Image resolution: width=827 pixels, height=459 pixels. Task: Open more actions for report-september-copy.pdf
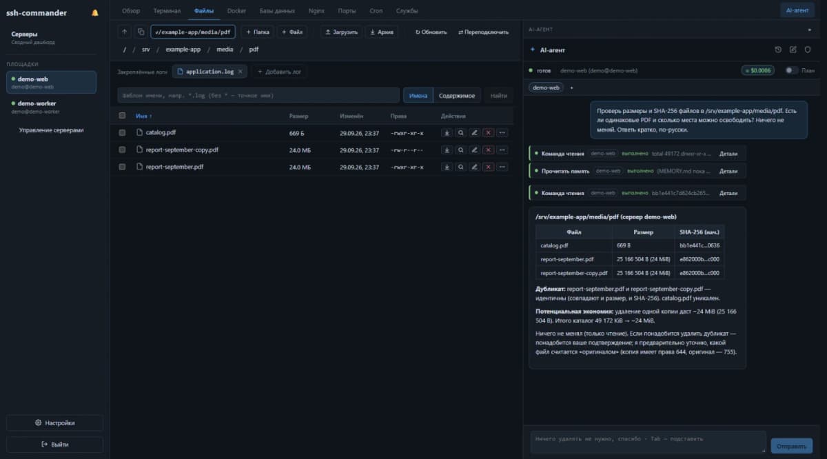(502, 150)
